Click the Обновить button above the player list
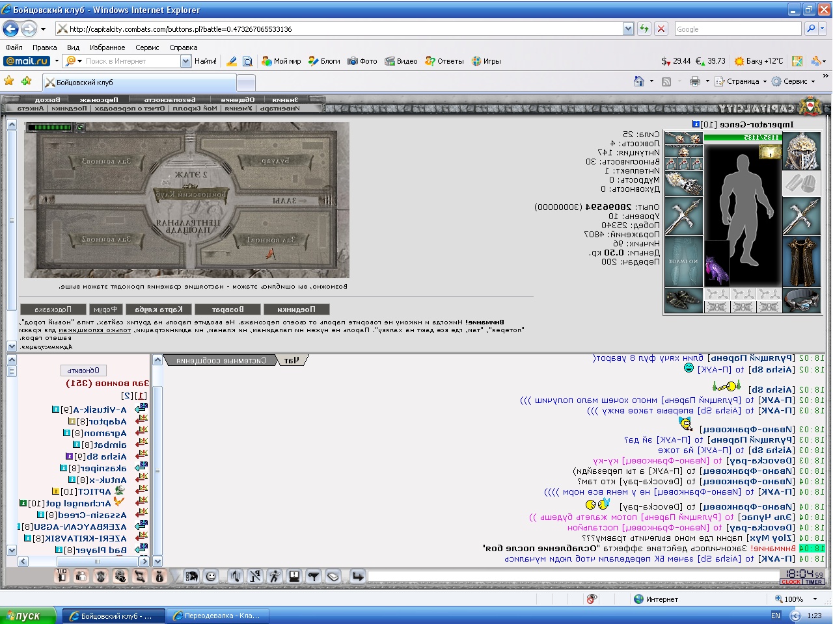Screen dimensions: 833x624 pos(83,370)
